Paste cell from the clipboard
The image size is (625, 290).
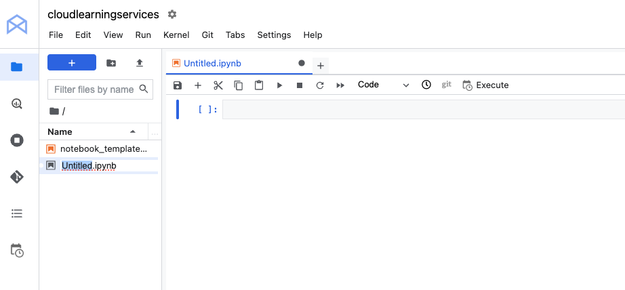pos(259,85)
